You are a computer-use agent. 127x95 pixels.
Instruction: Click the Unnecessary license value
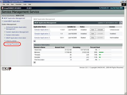(x=115, y=30)
